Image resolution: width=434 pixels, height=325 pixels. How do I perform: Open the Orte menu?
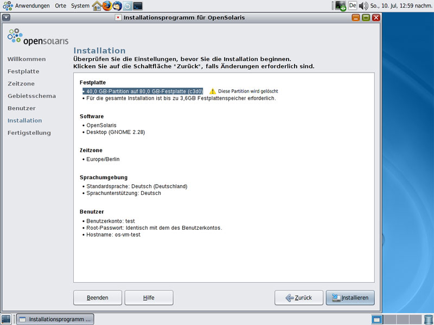point(60,6)
